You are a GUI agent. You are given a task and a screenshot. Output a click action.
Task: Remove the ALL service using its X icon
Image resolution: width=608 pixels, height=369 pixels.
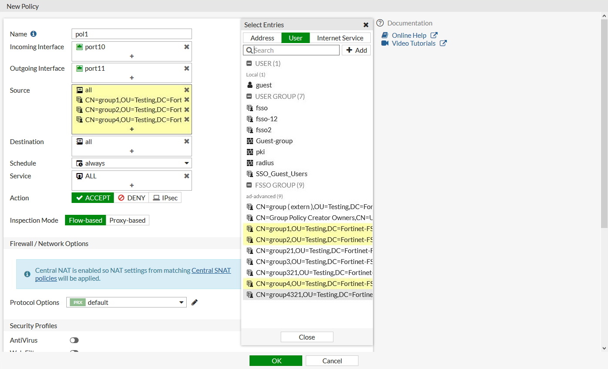click(x=186, y=176)
